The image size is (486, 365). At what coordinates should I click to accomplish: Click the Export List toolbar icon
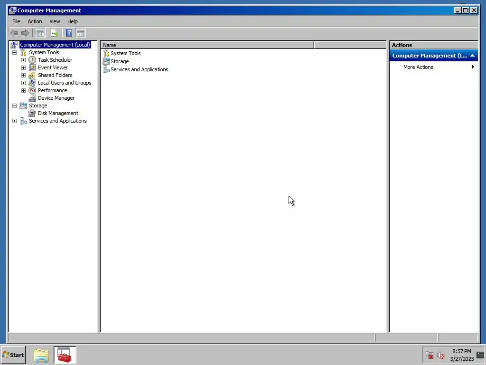pos(55,33)
